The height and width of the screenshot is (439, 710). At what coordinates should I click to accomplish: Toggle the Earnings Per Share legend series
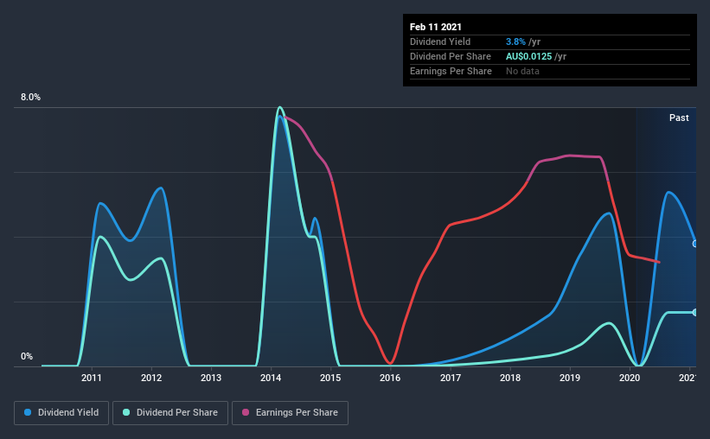pos(291,413)
